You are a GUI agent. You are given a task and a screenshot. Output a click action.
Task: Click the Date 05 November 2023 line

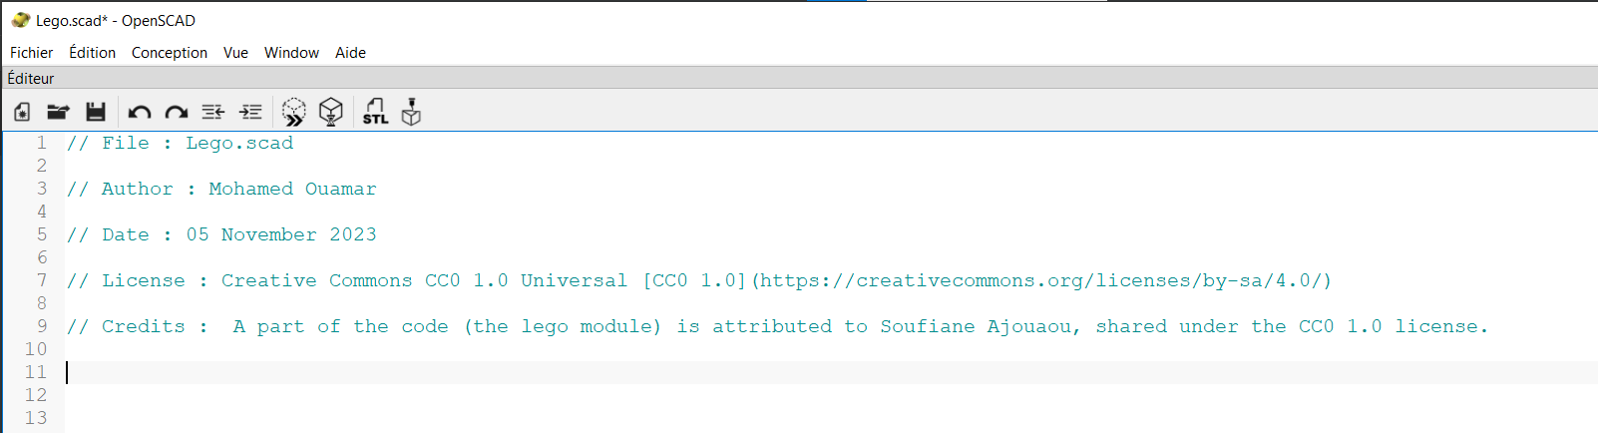coord(221,234)
